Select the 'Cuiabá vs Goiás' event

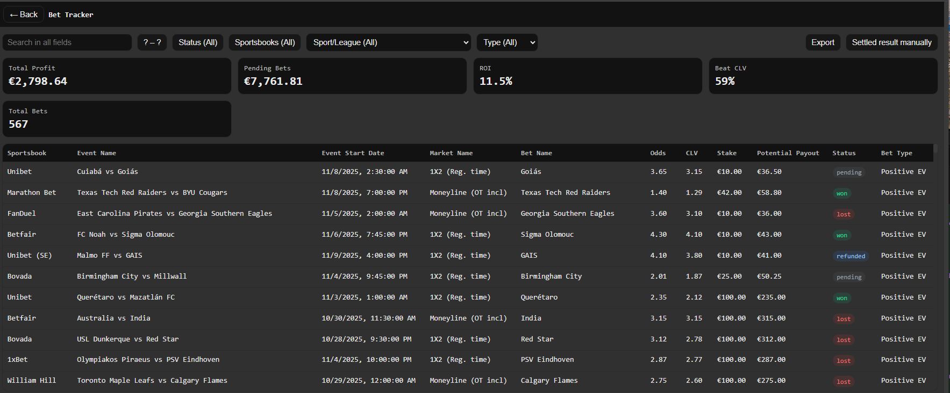[x=108, y=172]
